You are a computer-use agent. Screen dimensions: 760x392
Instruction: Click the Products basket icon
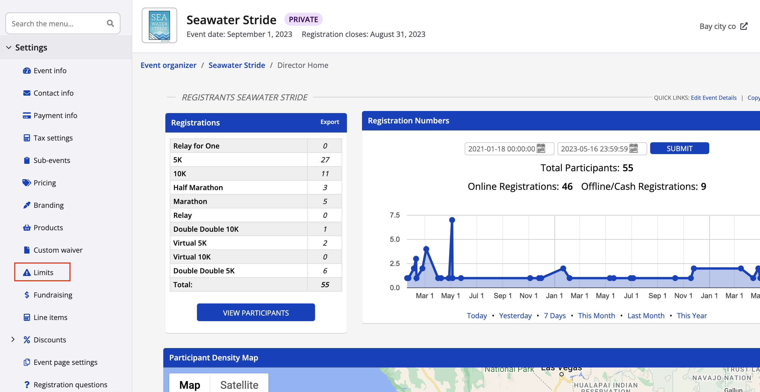click(x=27, y=228)
